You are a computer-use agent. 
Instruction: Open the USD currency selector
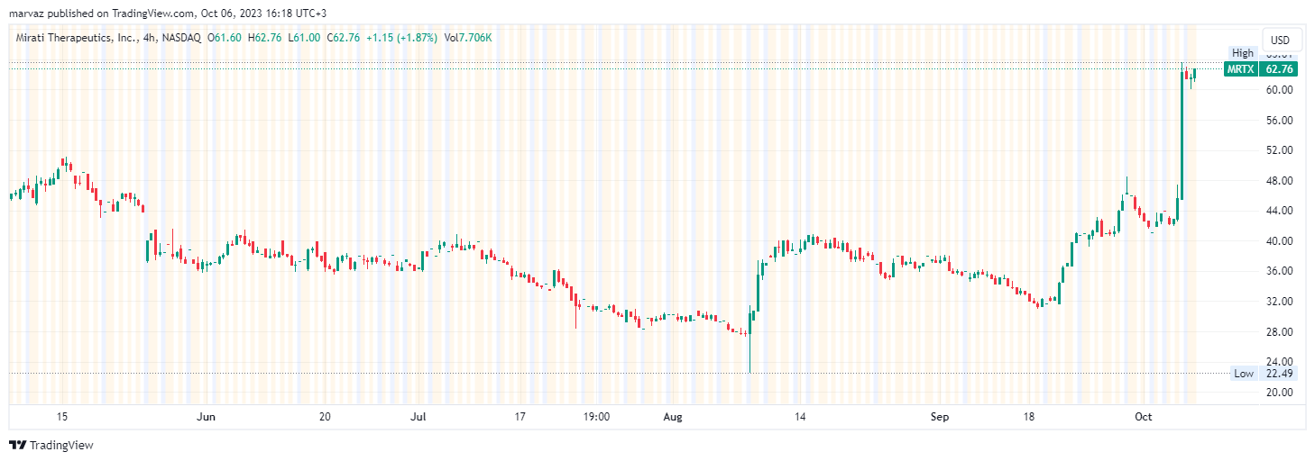(x=1281, y=40)
